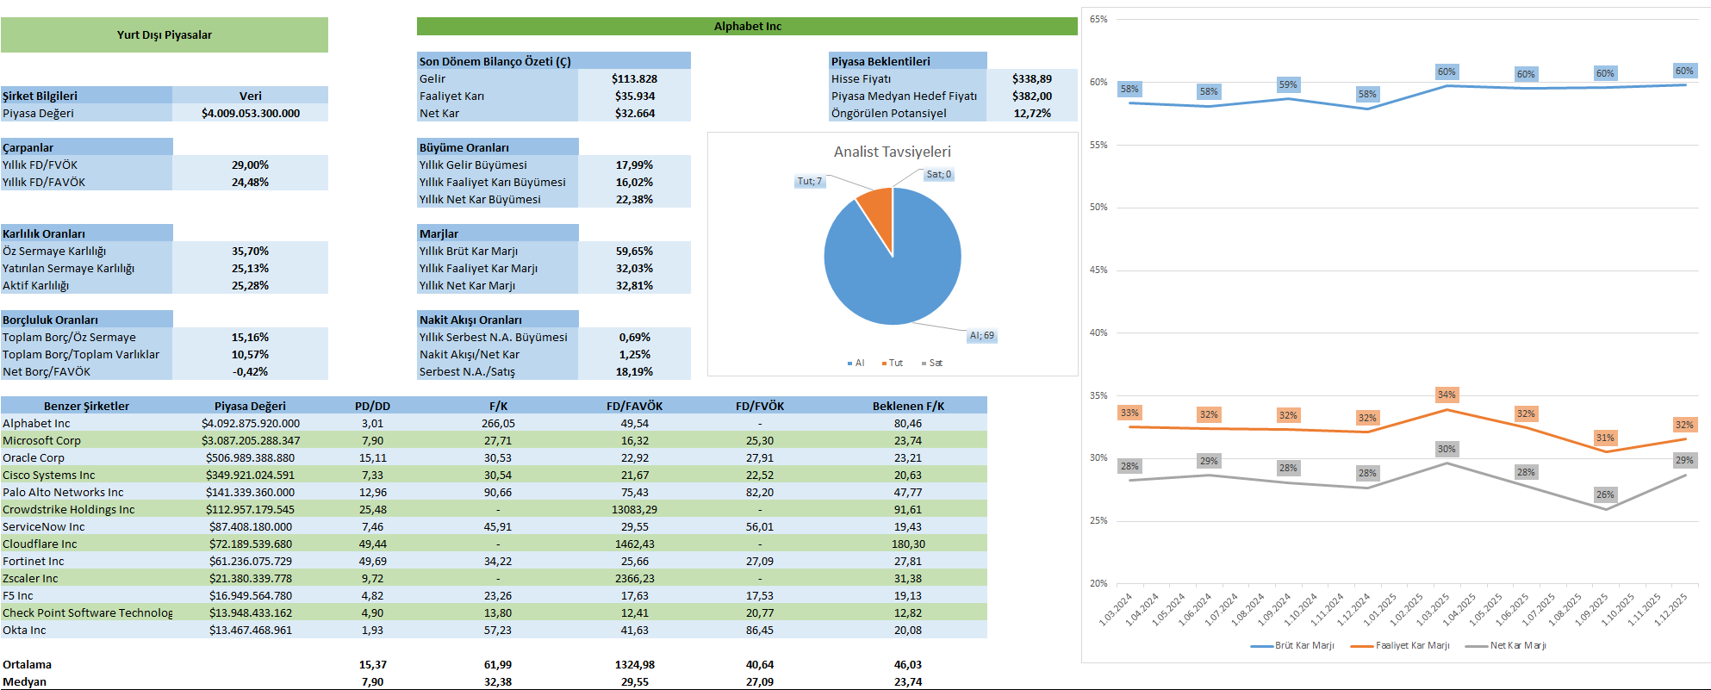Select the 'Al; 69' pie data label

click(x=981, y=336)
